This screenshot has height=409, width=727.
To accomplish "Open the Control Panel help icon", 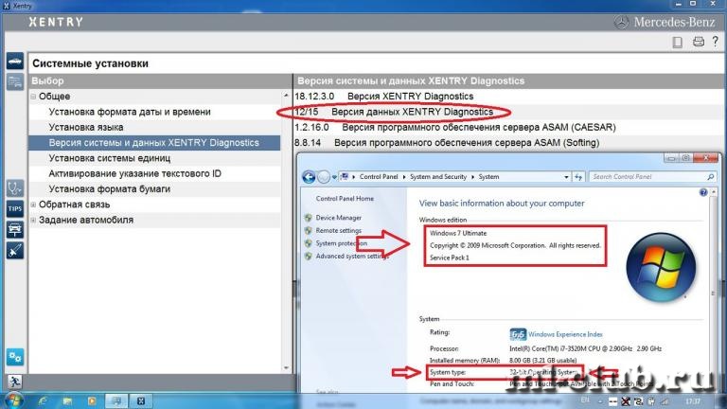I will 703,192.
